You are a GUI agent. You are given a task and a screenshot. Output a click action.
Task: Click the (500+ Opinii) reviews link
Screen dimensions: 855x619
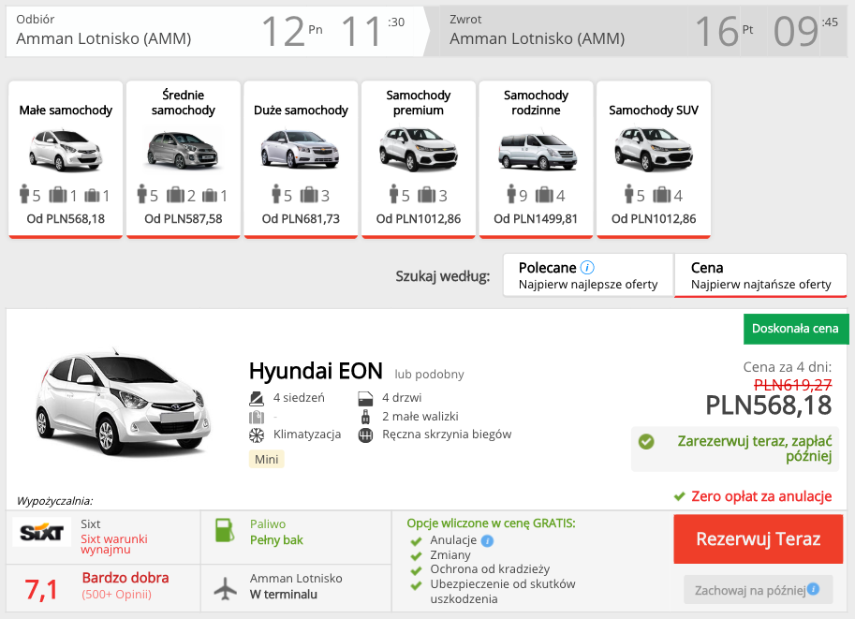117,595
